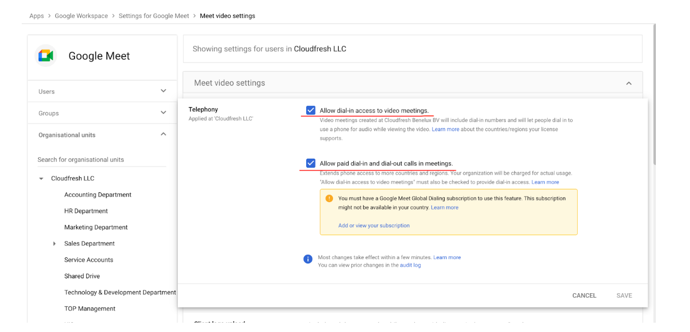The width and height of the screenshot is (690, 332).
Task: Select Technology & Development Department unit
Action: pos(120,293)
